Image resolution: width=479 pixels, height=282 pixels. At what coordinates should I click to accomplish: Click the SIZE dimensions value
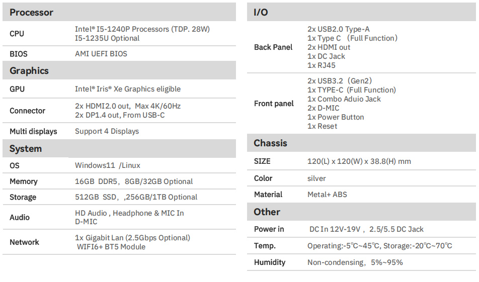[359, 161]
